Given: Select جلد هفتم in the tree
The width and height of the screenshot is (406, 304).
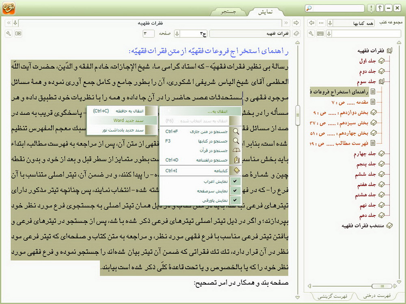Looking at the screenshot, I should pyautogui.click(x=366, y=184).
